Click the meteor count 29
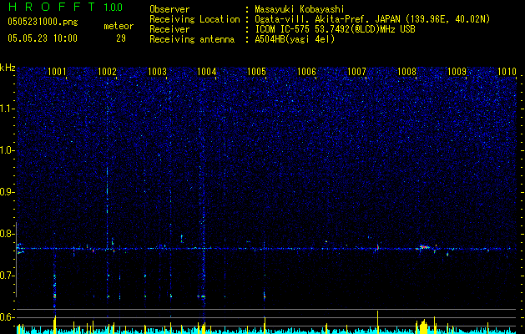Image resolution: width=525 pixels, height=334 pixels. click(121, 38)
